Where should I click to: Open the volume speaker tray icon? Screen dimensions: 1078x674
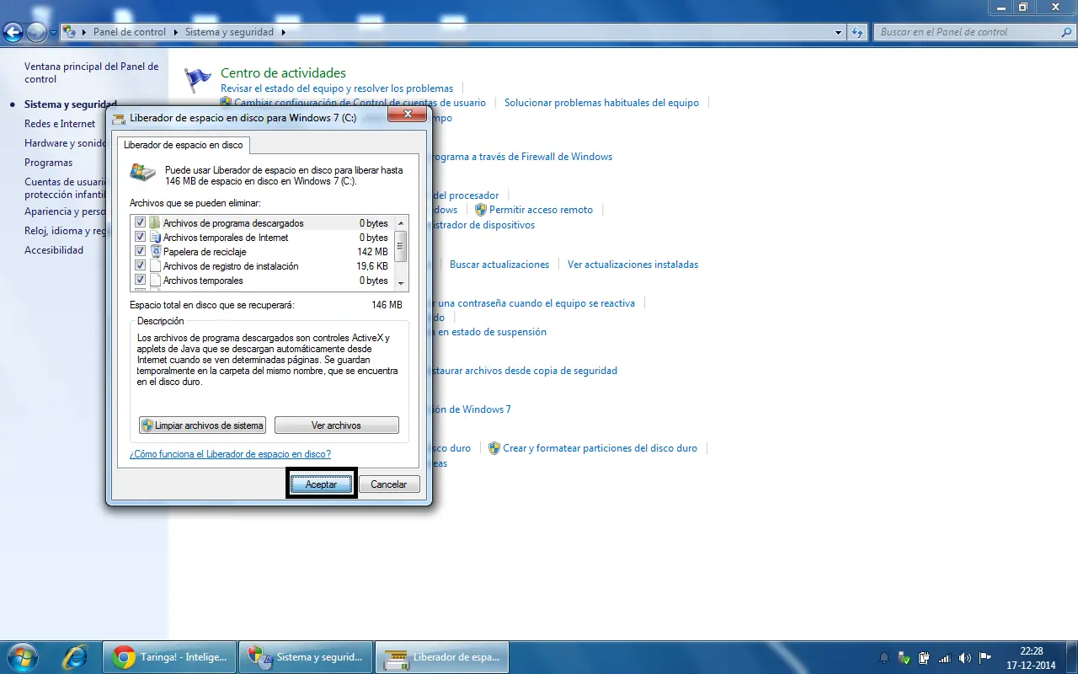point(964,657)
